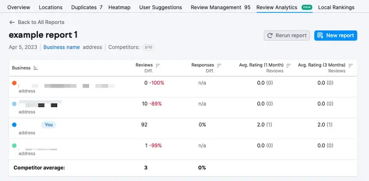Viewport: 369px width, 181px height.
Task: Click the green business color dot
Action: [x=14, y=146]
